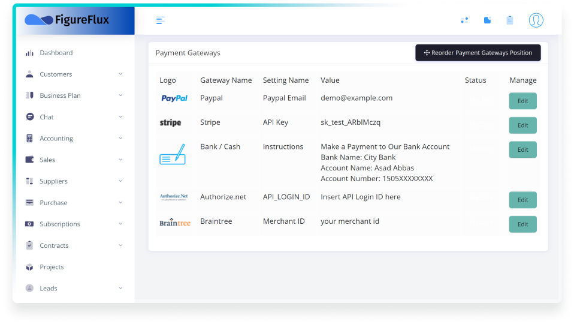This screenshot has width=574, height=324.
Task: Click the Bank / Cash cheque icon
Action: coord(173,155)
